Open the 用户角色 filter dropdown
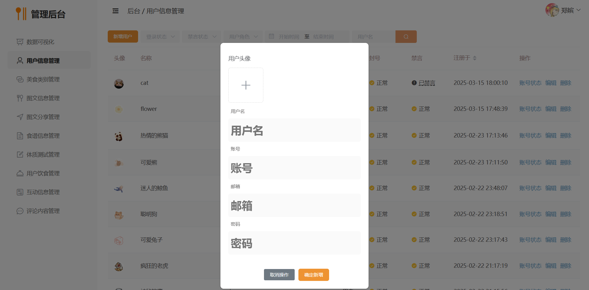589x290 pixels. (243, 37)
